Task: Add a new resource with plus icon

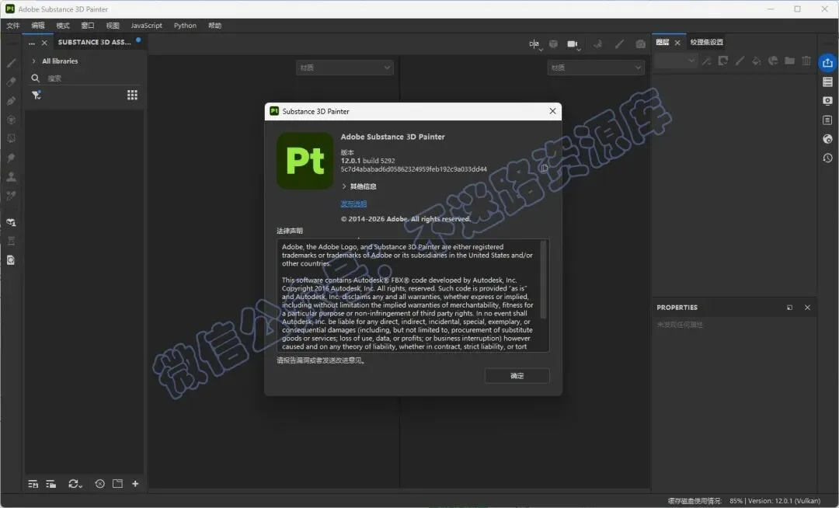Action: click(x=135, y=484)
